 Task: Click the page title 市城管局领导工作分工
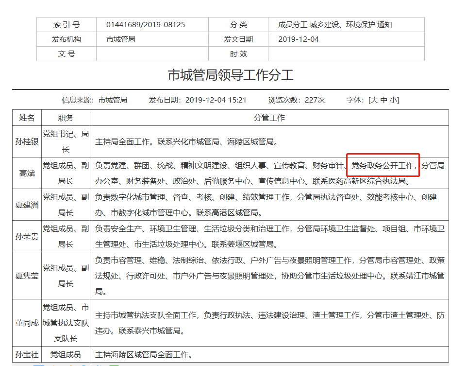coord(231,75)
